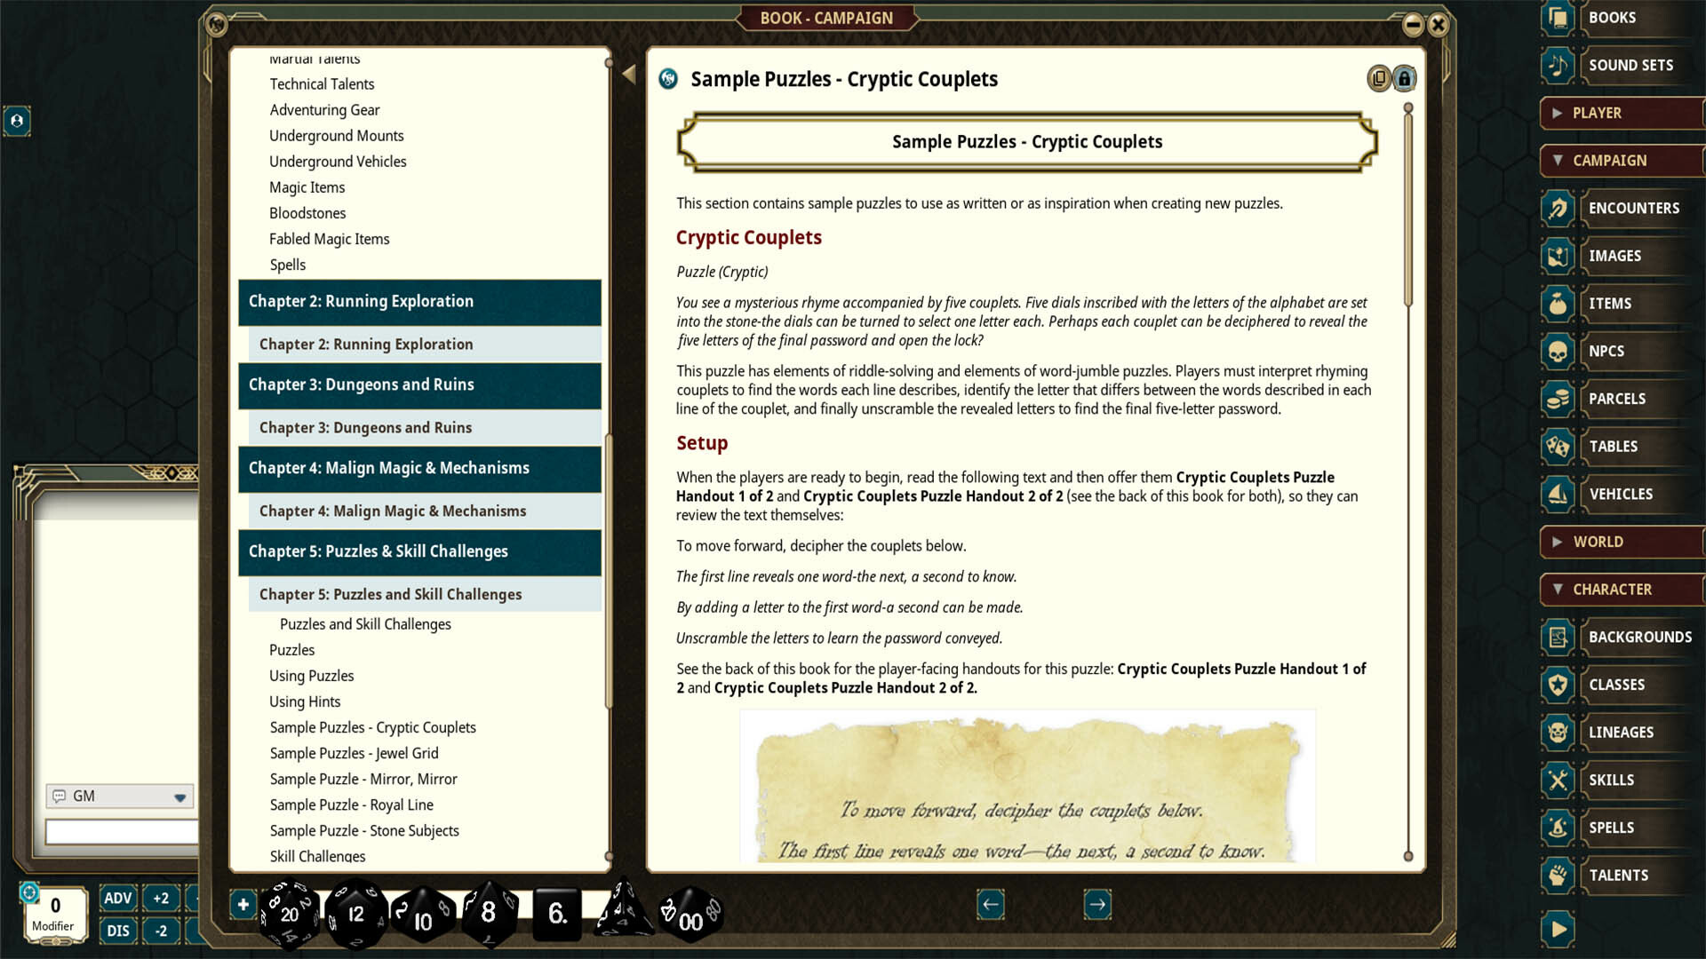
Task: Click the Cryptic Couplets Puzzle Handout 1 link
Action: coord(1242,669)
